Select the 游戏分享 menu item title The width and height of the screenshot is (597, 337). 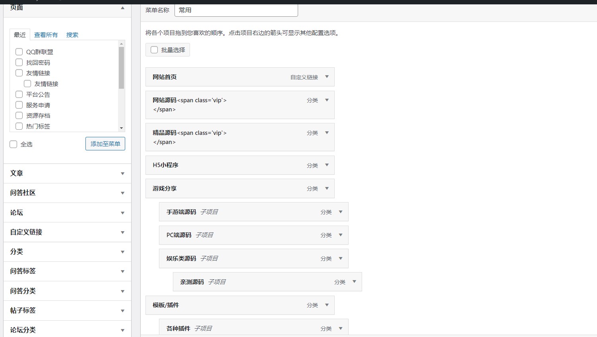165,189
